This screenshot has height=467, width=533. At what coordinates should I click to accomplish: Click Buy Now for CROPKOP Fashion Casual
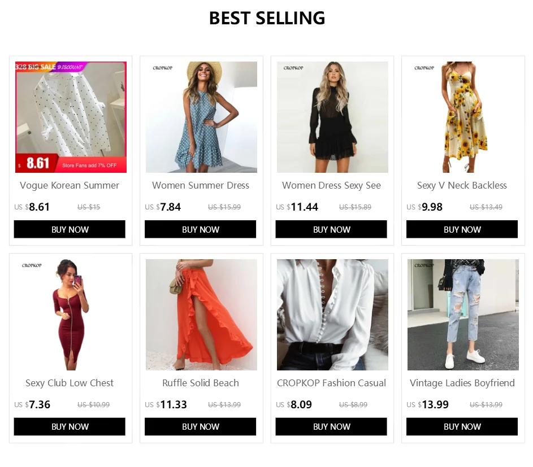331,426
